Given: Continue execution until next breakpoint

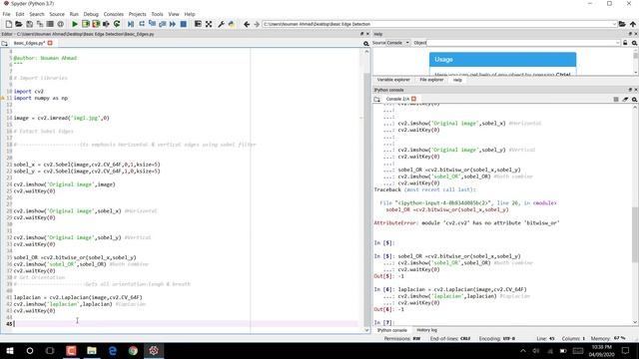Looking at the screenshot, I should coord(173,24).
